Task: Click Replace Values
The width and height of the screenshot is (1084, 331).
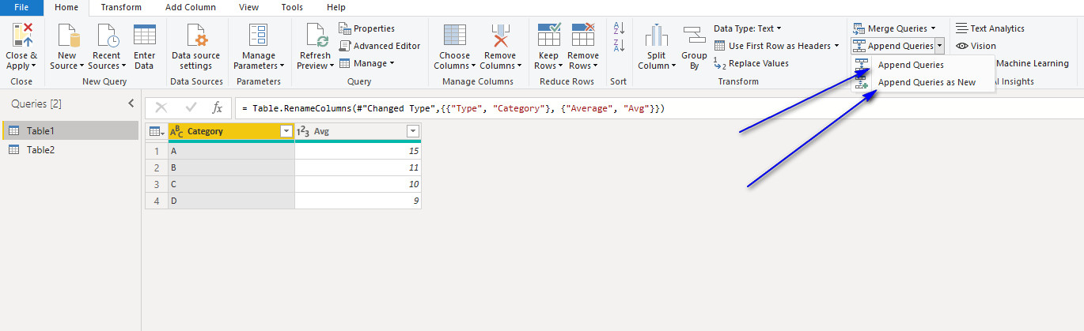Action: click(x=752, y=63)
